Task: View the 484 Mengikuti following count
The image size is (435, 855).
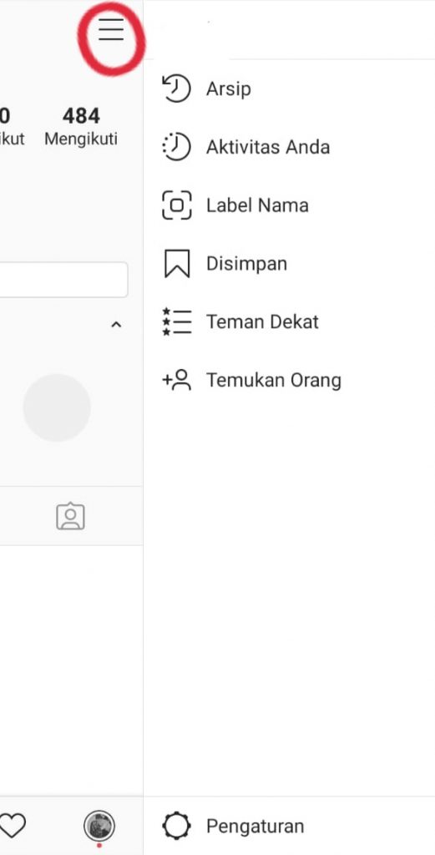Action: tap(81, 127)
